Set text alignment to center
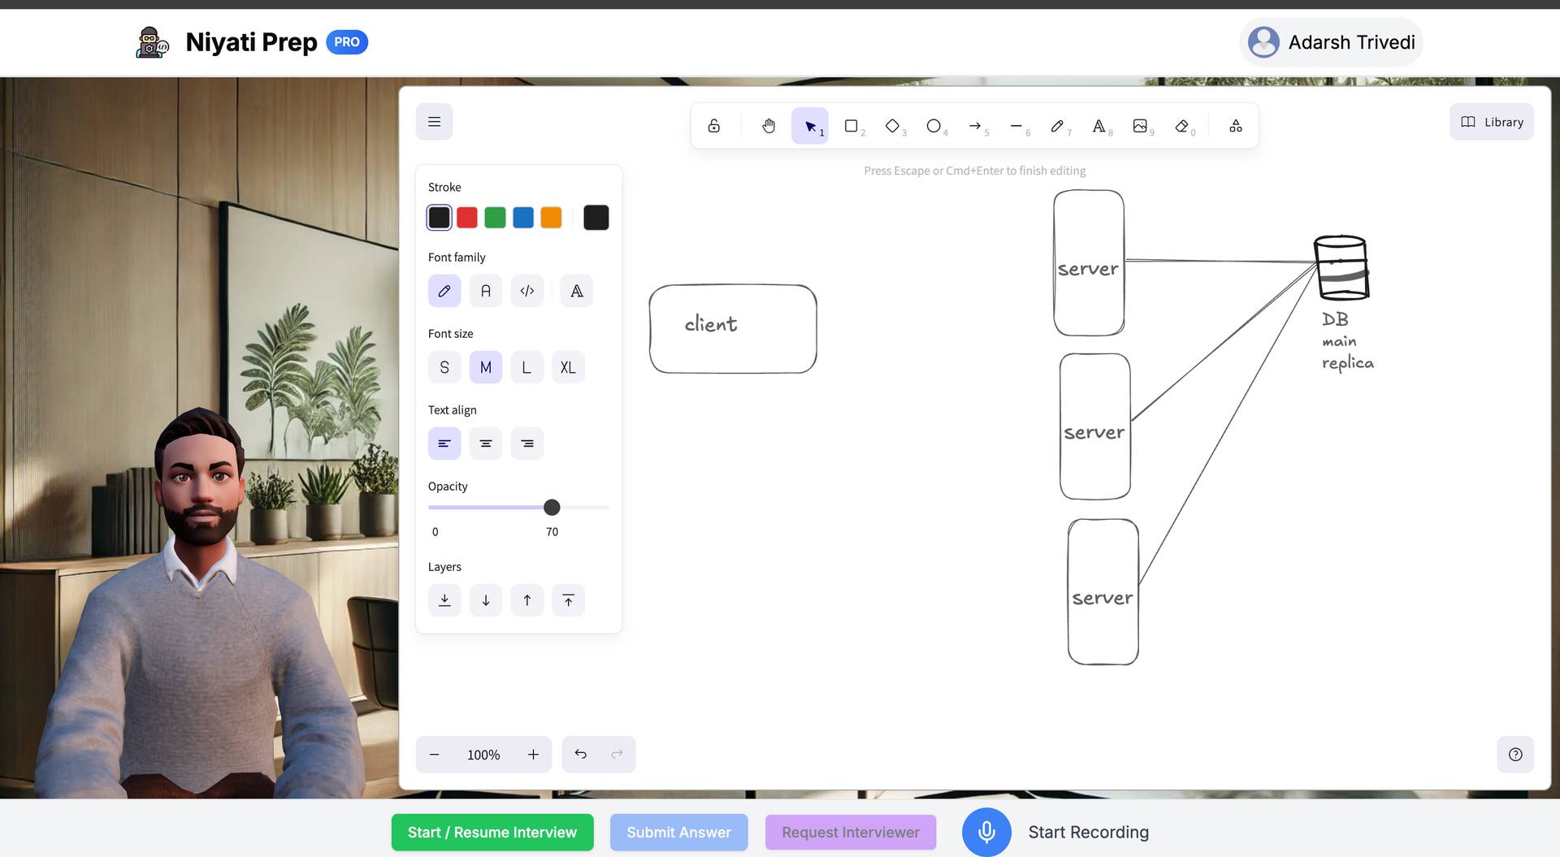Image resolution: width=1560 pixels, height=857 pixels. [x=486, y=444]
